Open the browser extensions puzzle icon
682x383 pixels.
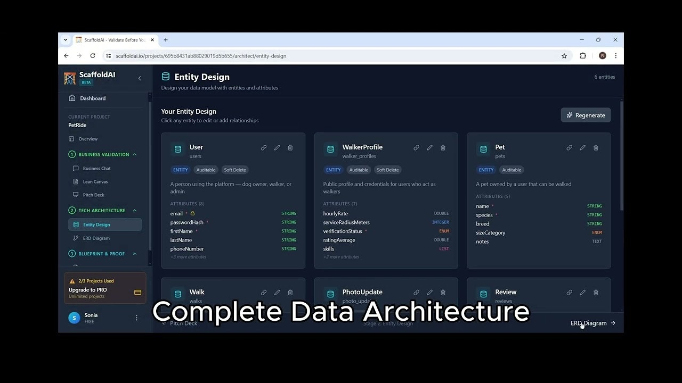583,56
